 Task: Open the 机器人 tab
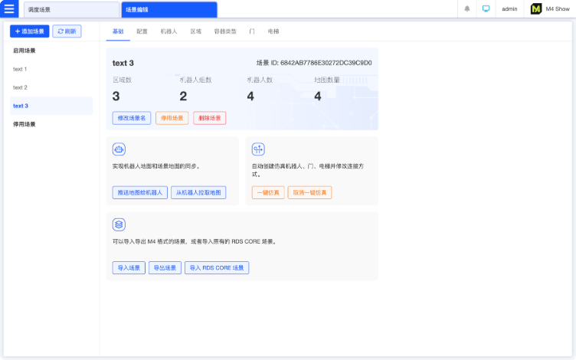tap(169, 32)
